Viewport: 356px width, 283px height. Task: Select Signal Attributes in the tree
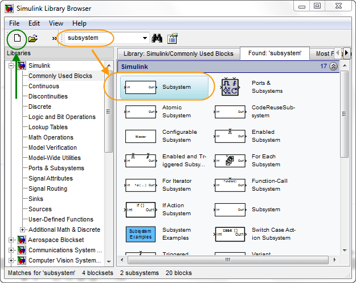point(50,178)
